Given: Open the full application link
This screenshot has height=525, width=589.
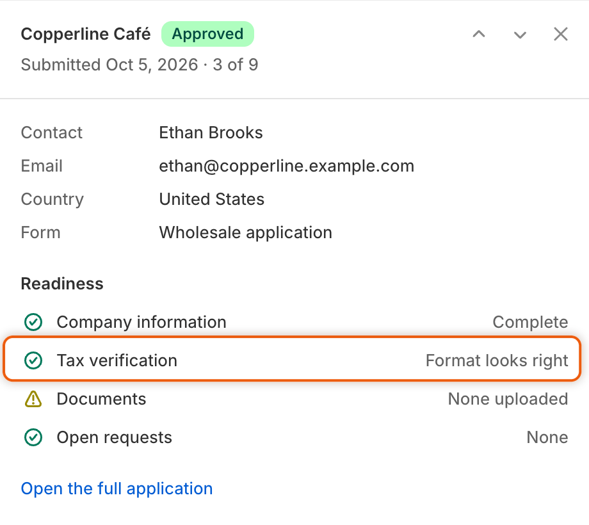Looking at the screenshot, I should (x=117, y=489).
